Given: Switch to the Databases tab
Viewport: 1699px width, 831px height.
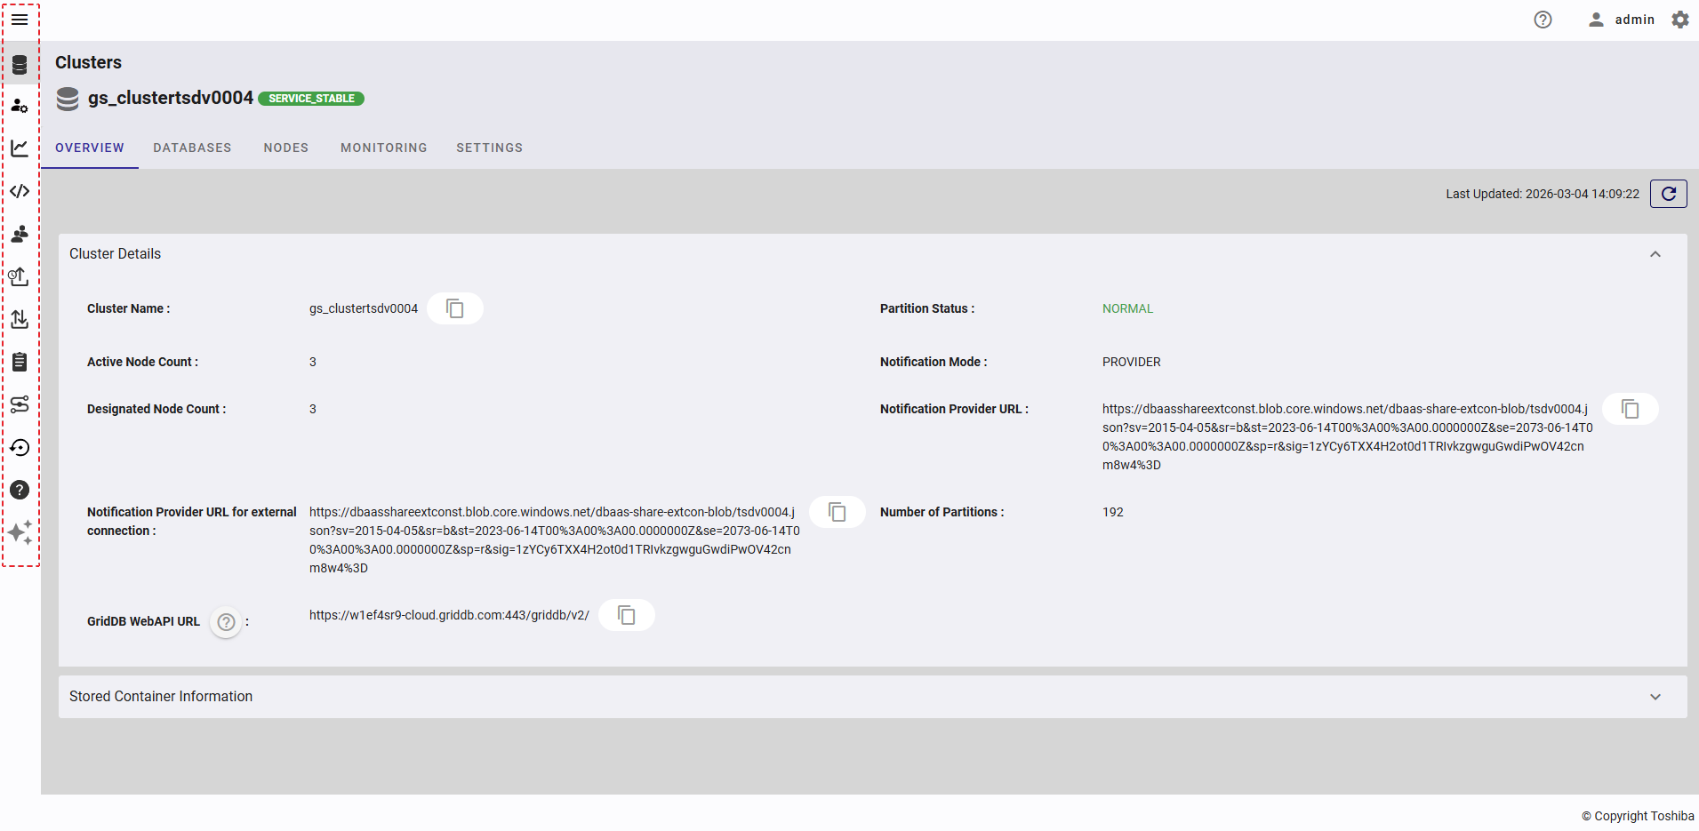Looking at the screenshot, I should pos(192,148).
